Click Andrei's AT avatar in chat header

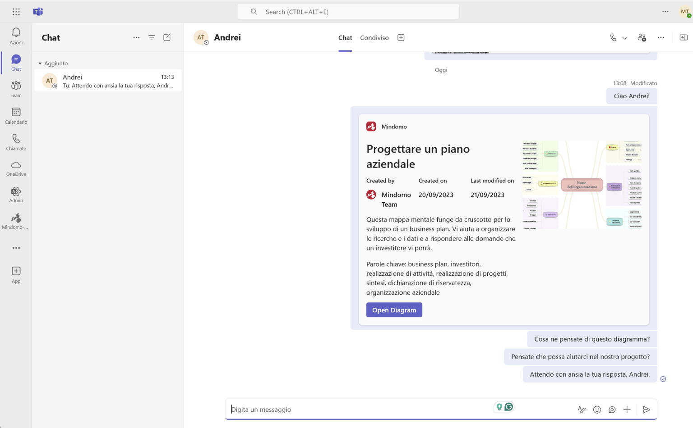tap(201, 37)
